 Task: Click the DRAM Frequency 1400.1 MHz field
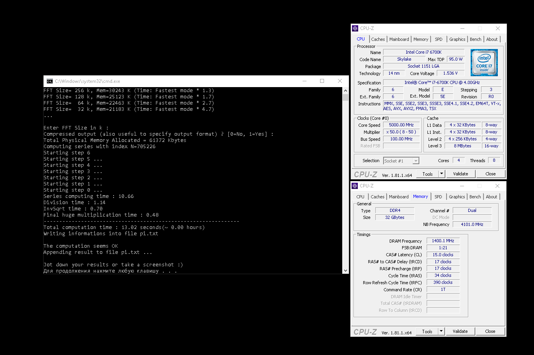coord(443,241)
